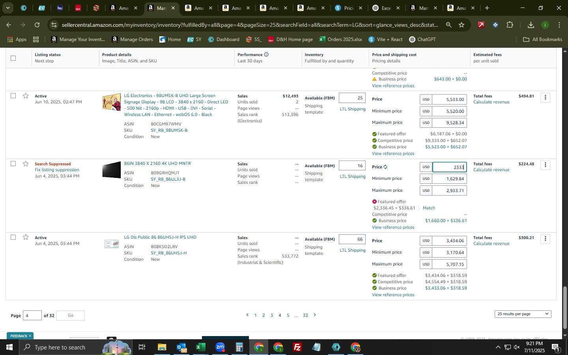Image resolution: width=568 pixels, height=355 pixels.
Task: Open a new browser tab with plus icon
Action: 487,8
